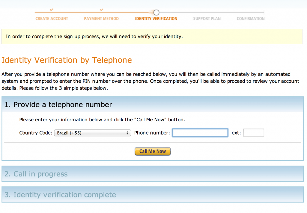Click the Brazil (+55) dropdown arrows
This screenshot has height=213, width=307.
coord(127,133)
